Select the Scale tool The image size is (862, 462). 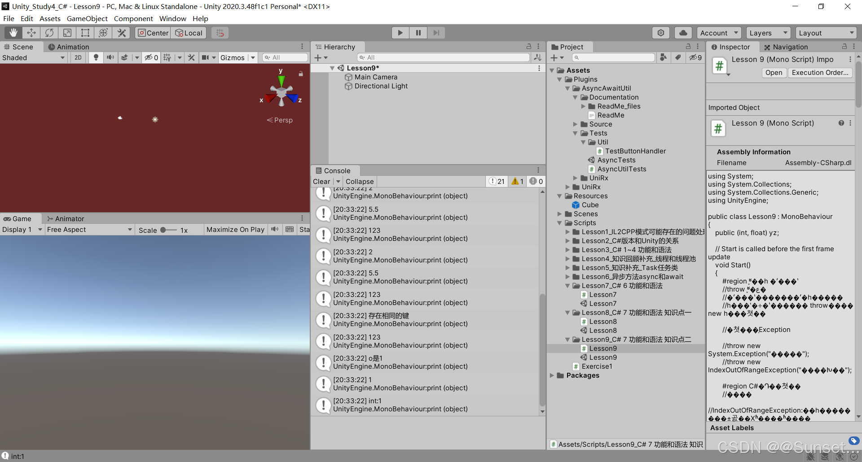coord(67,33)
